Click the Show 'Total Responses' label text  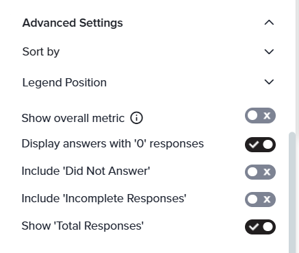(x=83, y=226)
